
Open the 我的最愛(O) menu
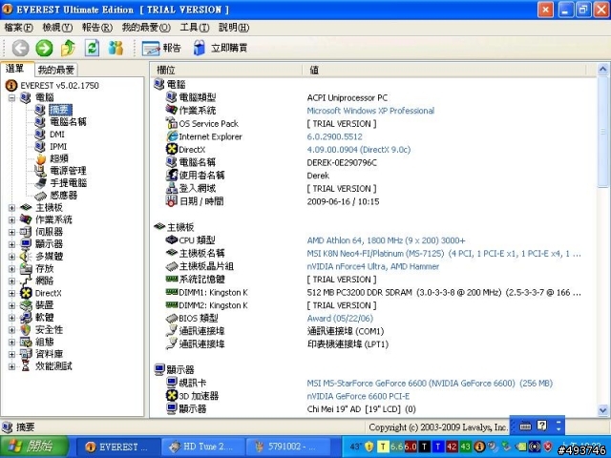click(x=146, y=28)
